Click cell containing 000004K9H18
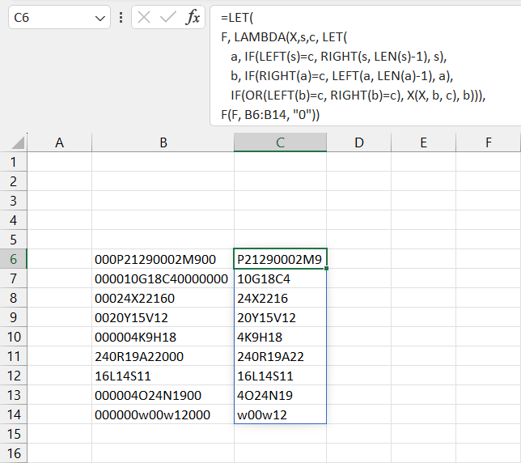The width and height of the screenshot is (521, 463). coord(163,337)
